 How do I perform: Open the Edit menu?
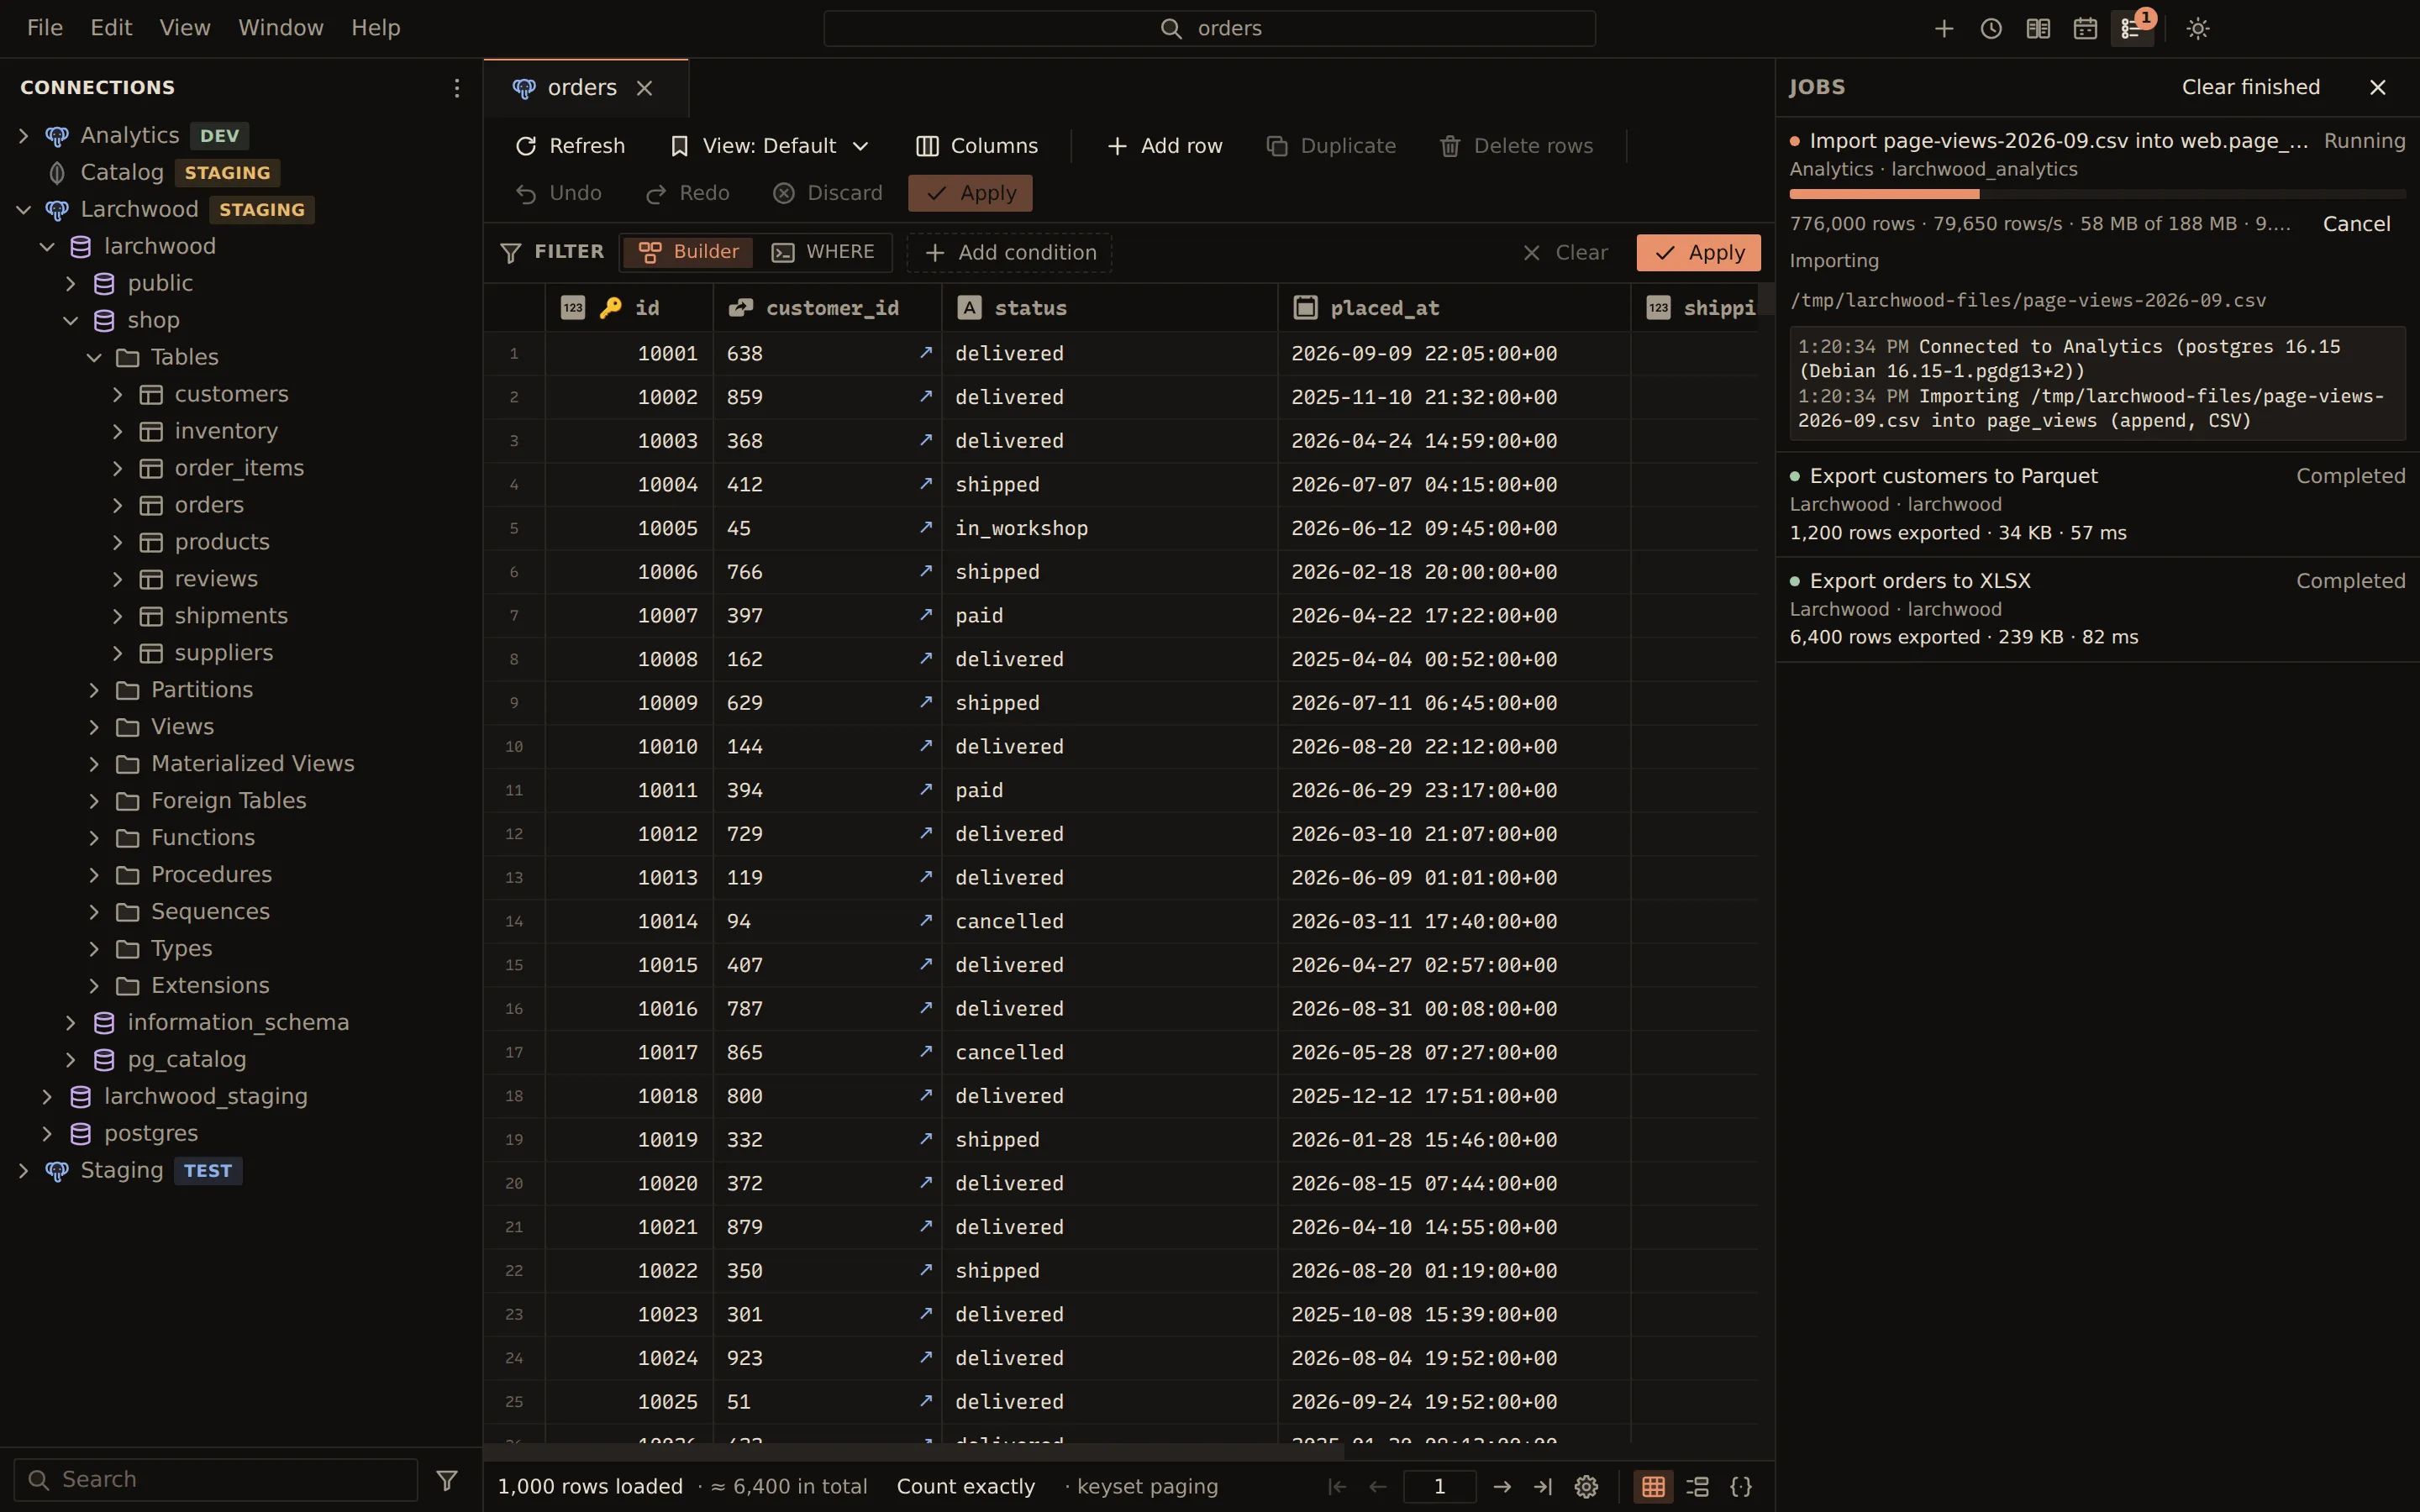111,28
